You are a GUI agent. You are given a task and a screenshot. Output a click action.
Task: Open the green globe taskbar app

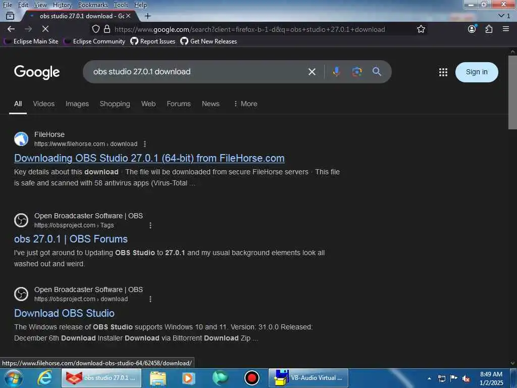(x=220, y=378)
